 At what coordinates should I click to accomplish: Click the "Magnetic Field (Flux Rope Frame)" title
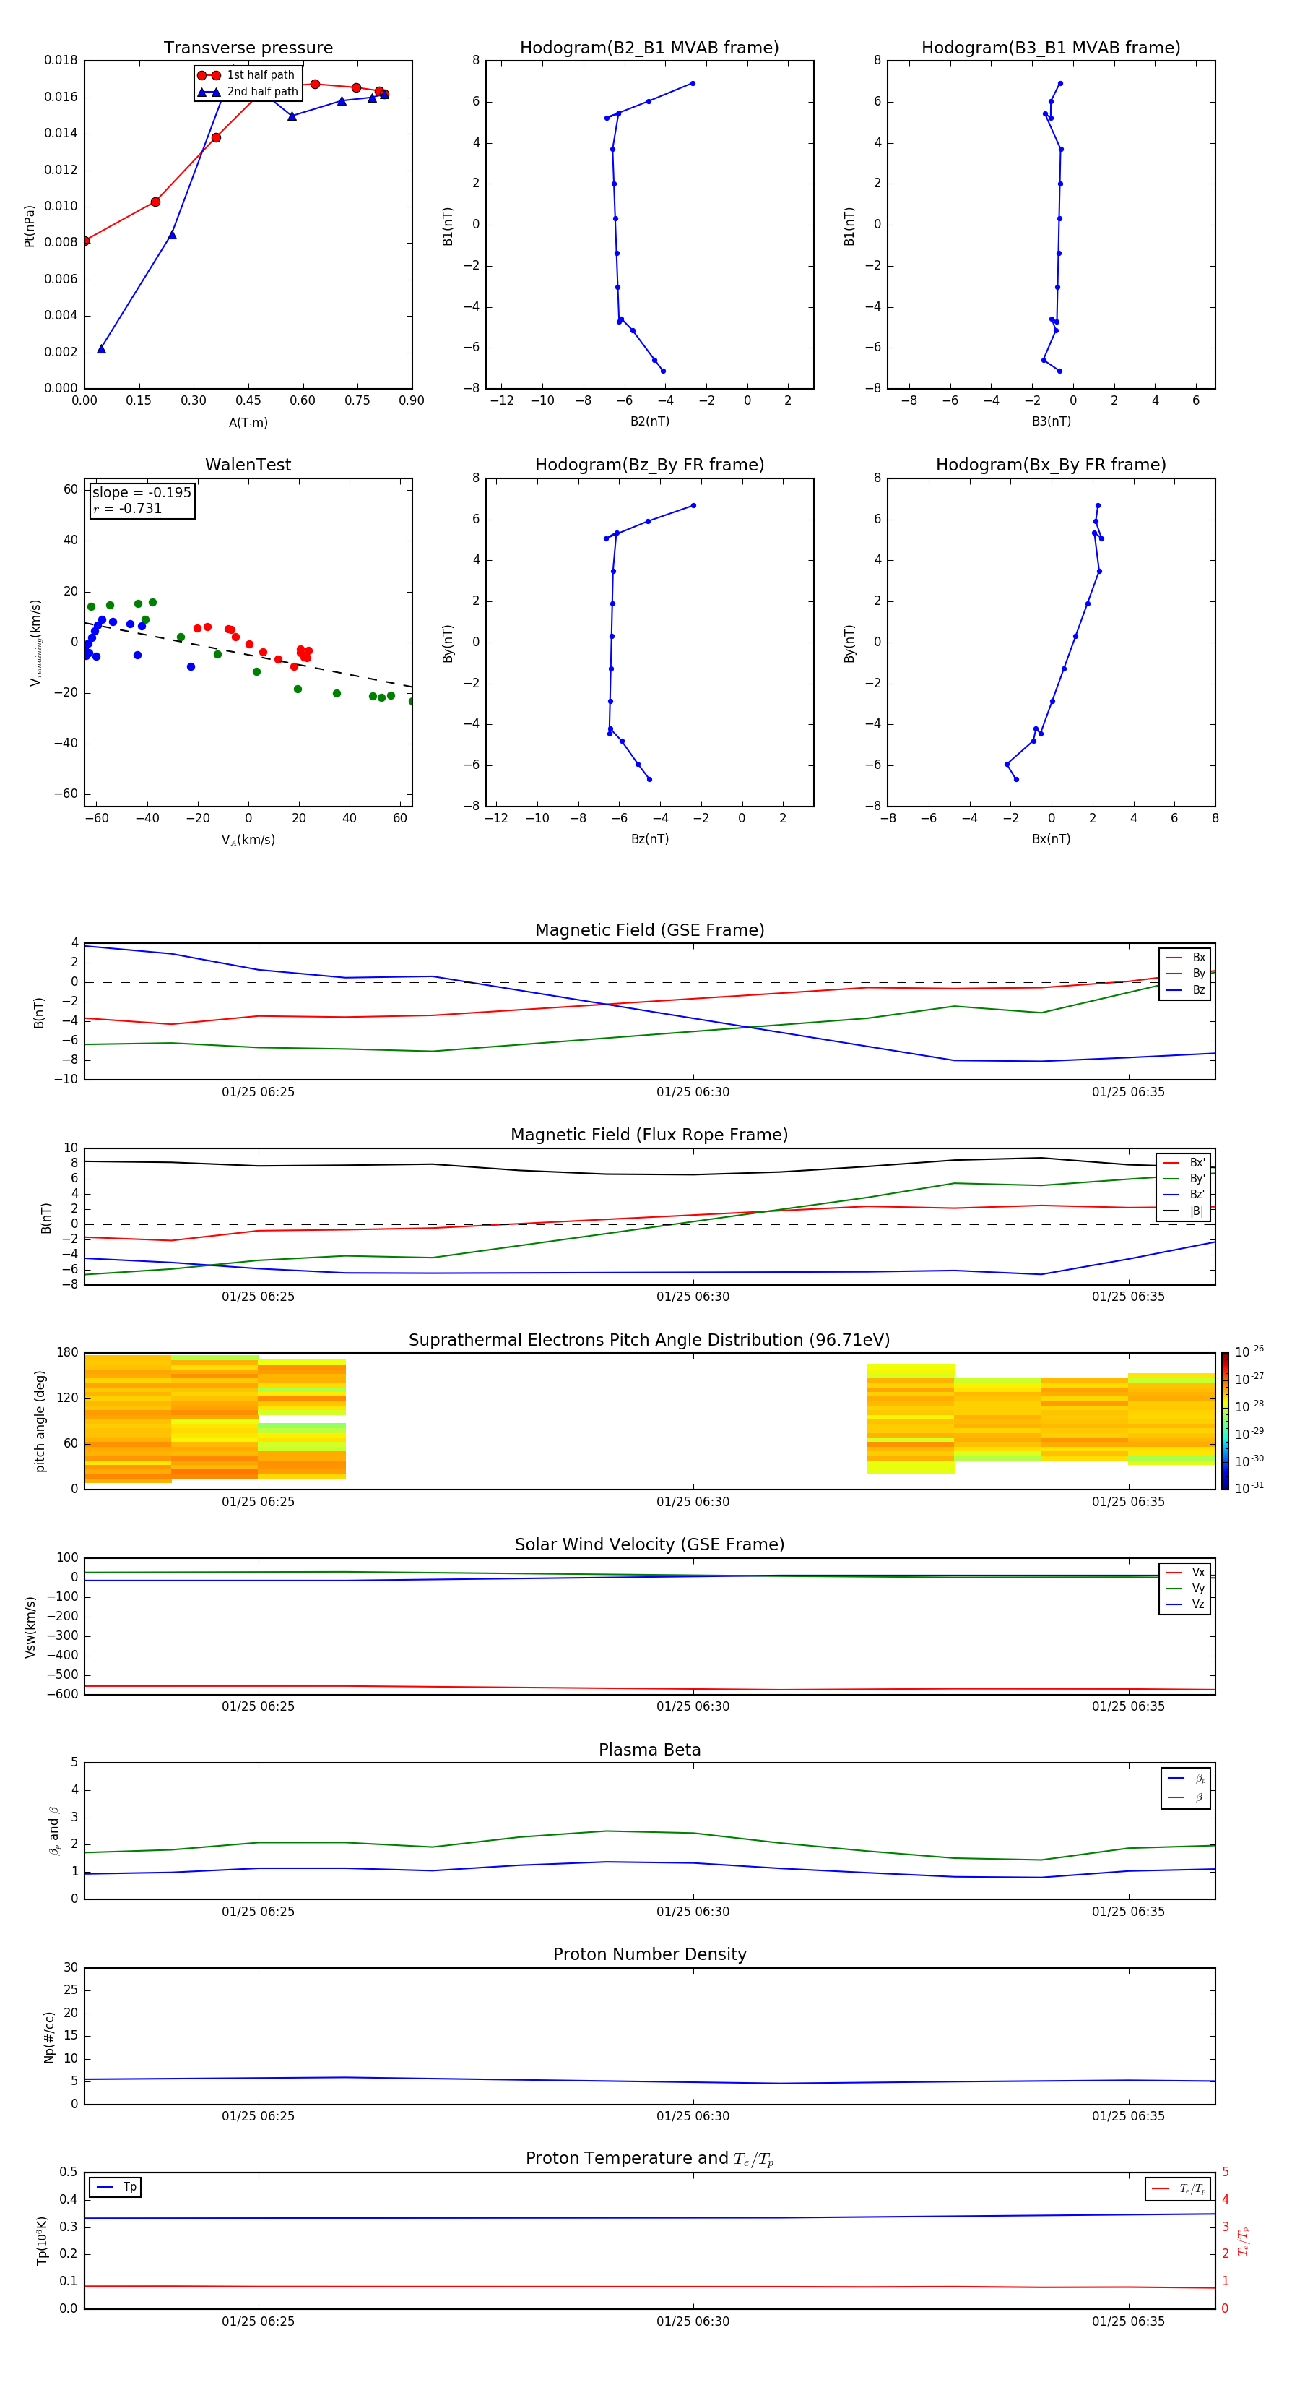point(649,1135)
